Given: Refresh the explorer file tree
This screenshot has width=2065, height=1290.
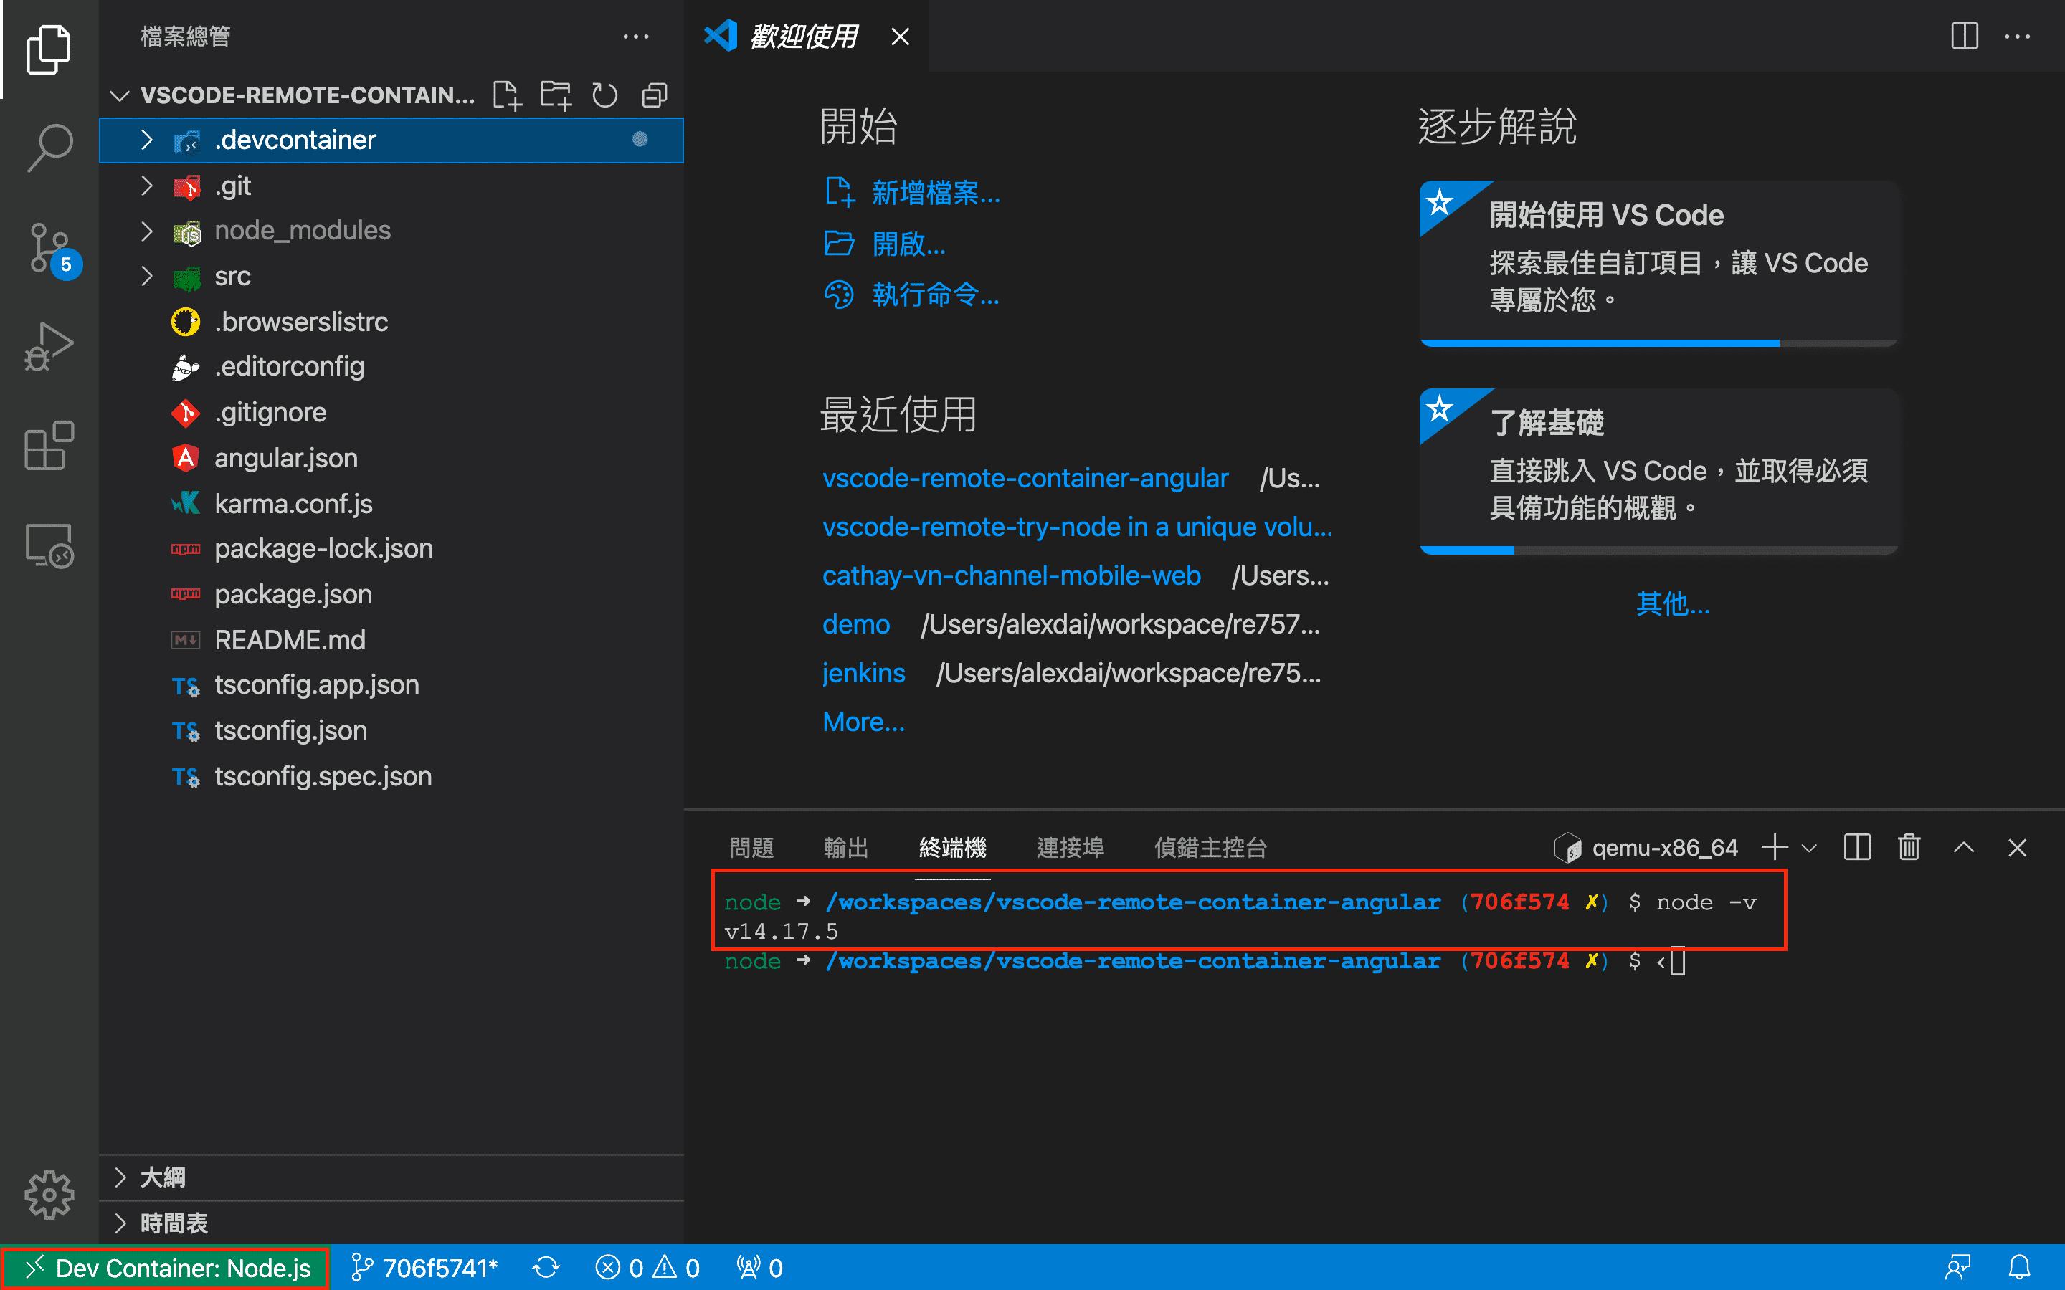Looking at the screenshot, I should (605, 95).
